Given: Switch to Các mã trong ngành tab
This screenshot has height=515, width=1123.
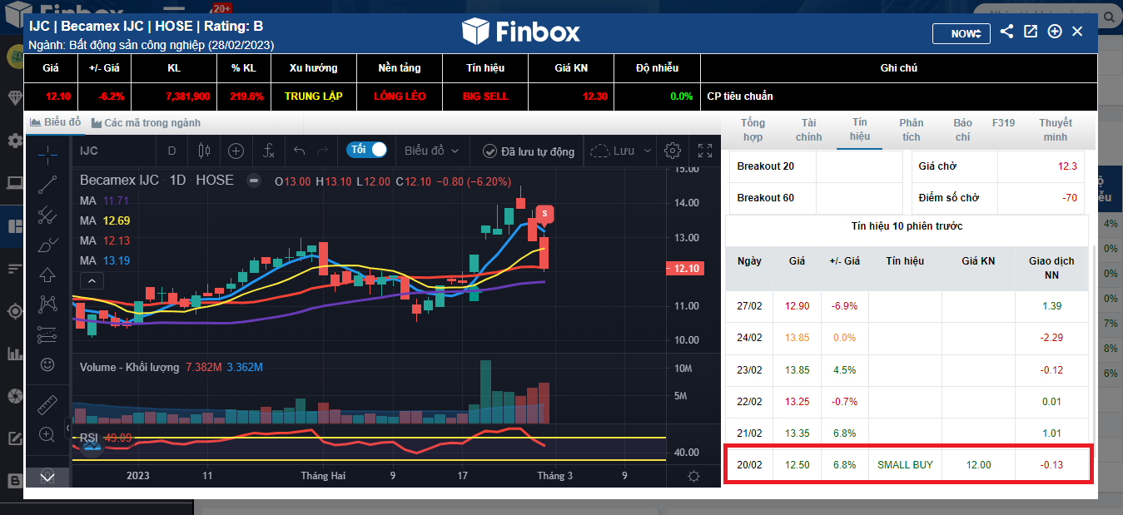Looking at the screenshot, I should (x=146, y=122).
